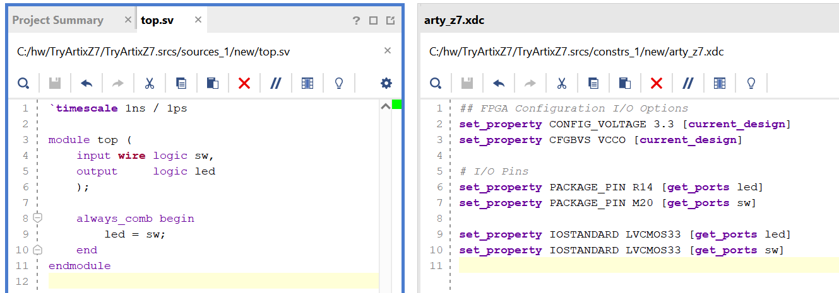Image resolution: width=839 pixels, height=293 pixels.
Task: Click Copy icon in arty_z7.xdc toolbar
Action: (593, 83)
